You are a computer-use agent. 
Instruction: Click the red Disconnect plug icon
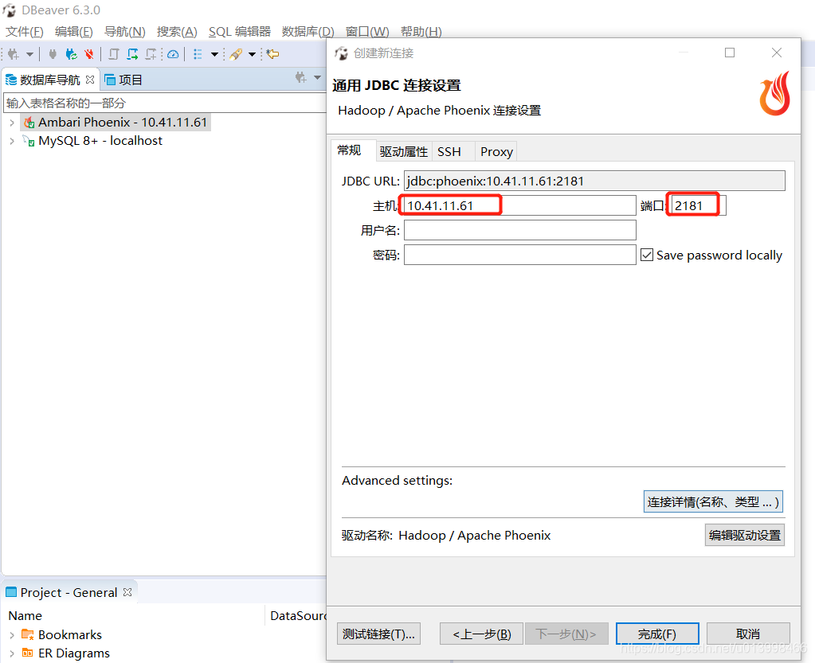click(x=89, y=54)
